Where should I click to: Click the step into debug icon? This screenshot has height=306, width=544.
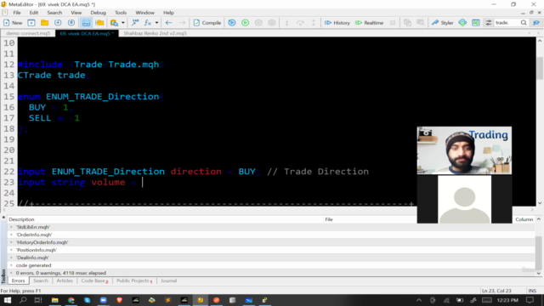(286, 23)
